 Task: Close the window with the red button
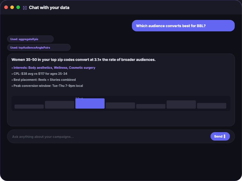6,7
